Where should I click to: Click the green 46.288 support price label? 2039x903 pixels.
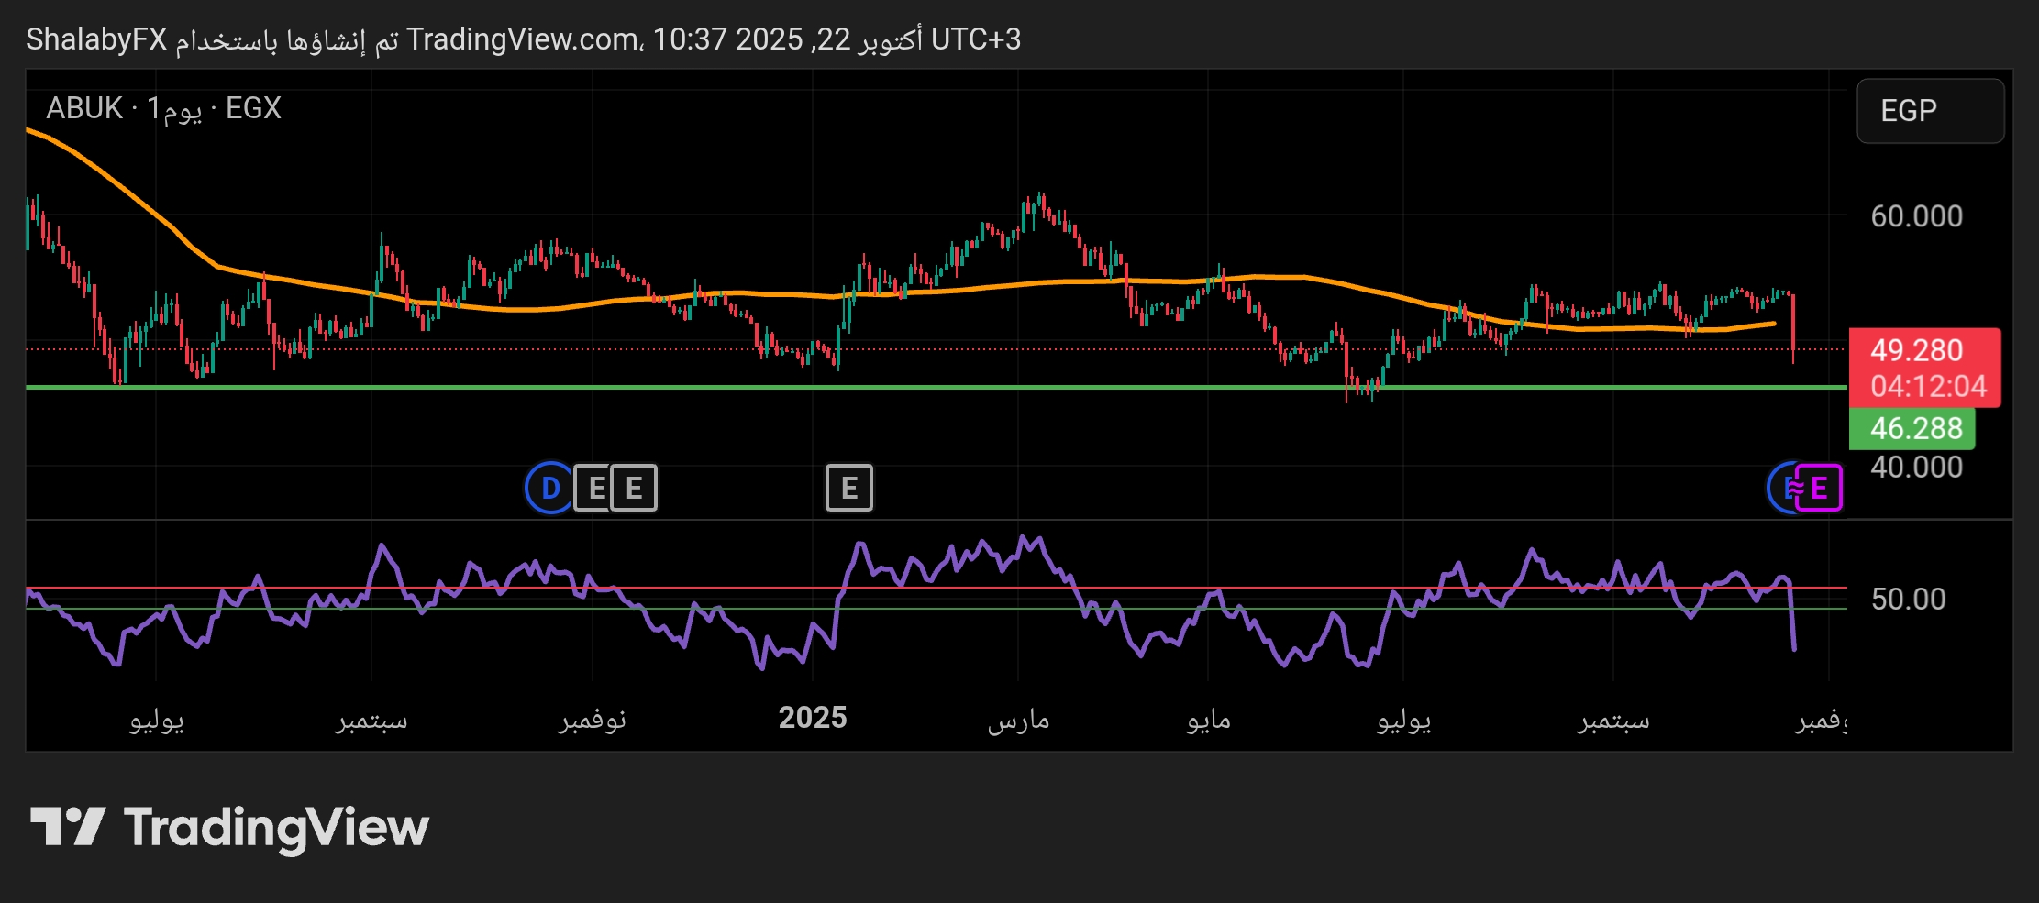point(1915,428)
